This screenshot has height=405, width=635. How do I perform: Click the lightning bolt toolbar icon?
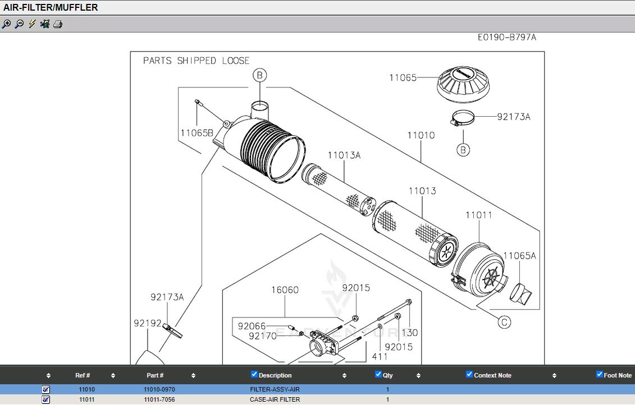coord(32,24)
